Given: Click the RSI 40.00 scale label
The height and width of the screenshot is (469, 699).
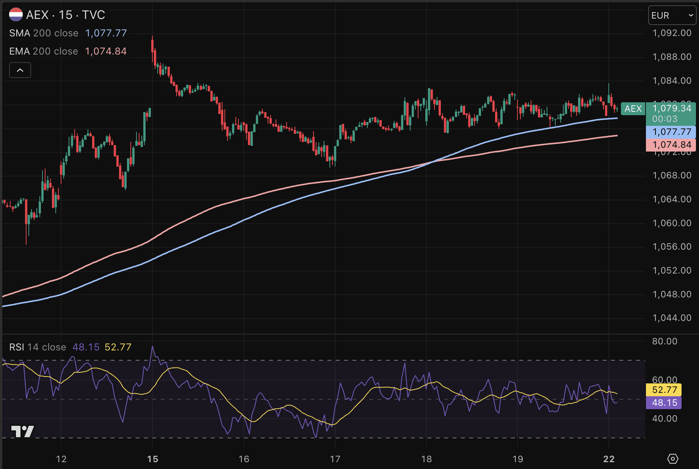Looking at the screenshot, I should click(x=665, y=419).
